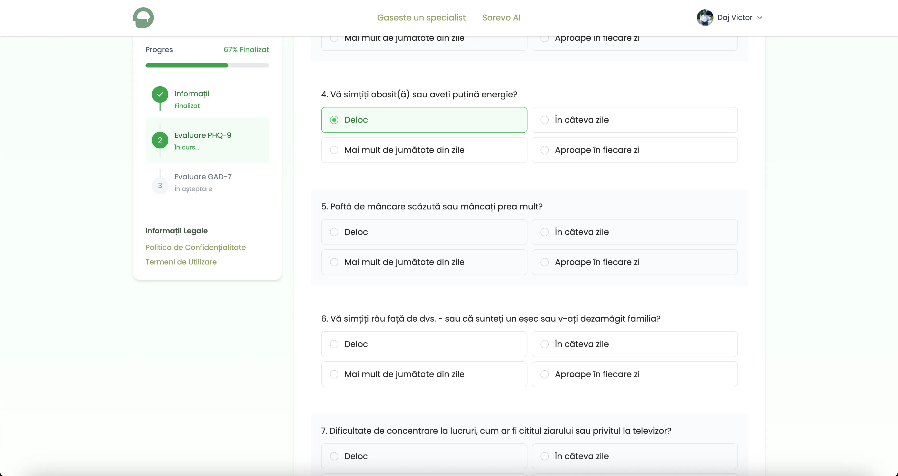
Task: Open Termeni de Utilizare link
Action: click(181, 262)
